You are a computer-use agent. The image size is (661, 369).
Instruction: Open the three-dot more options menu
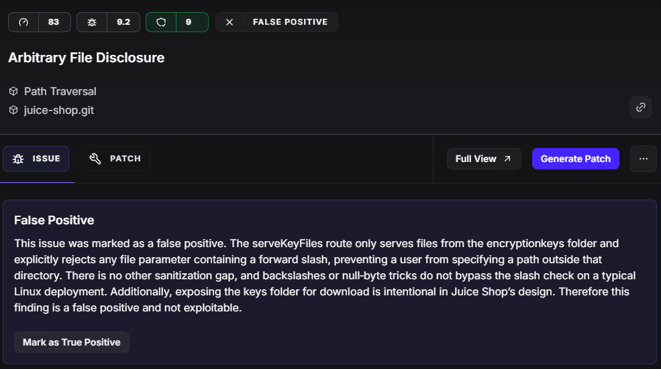tap(644, 159)
